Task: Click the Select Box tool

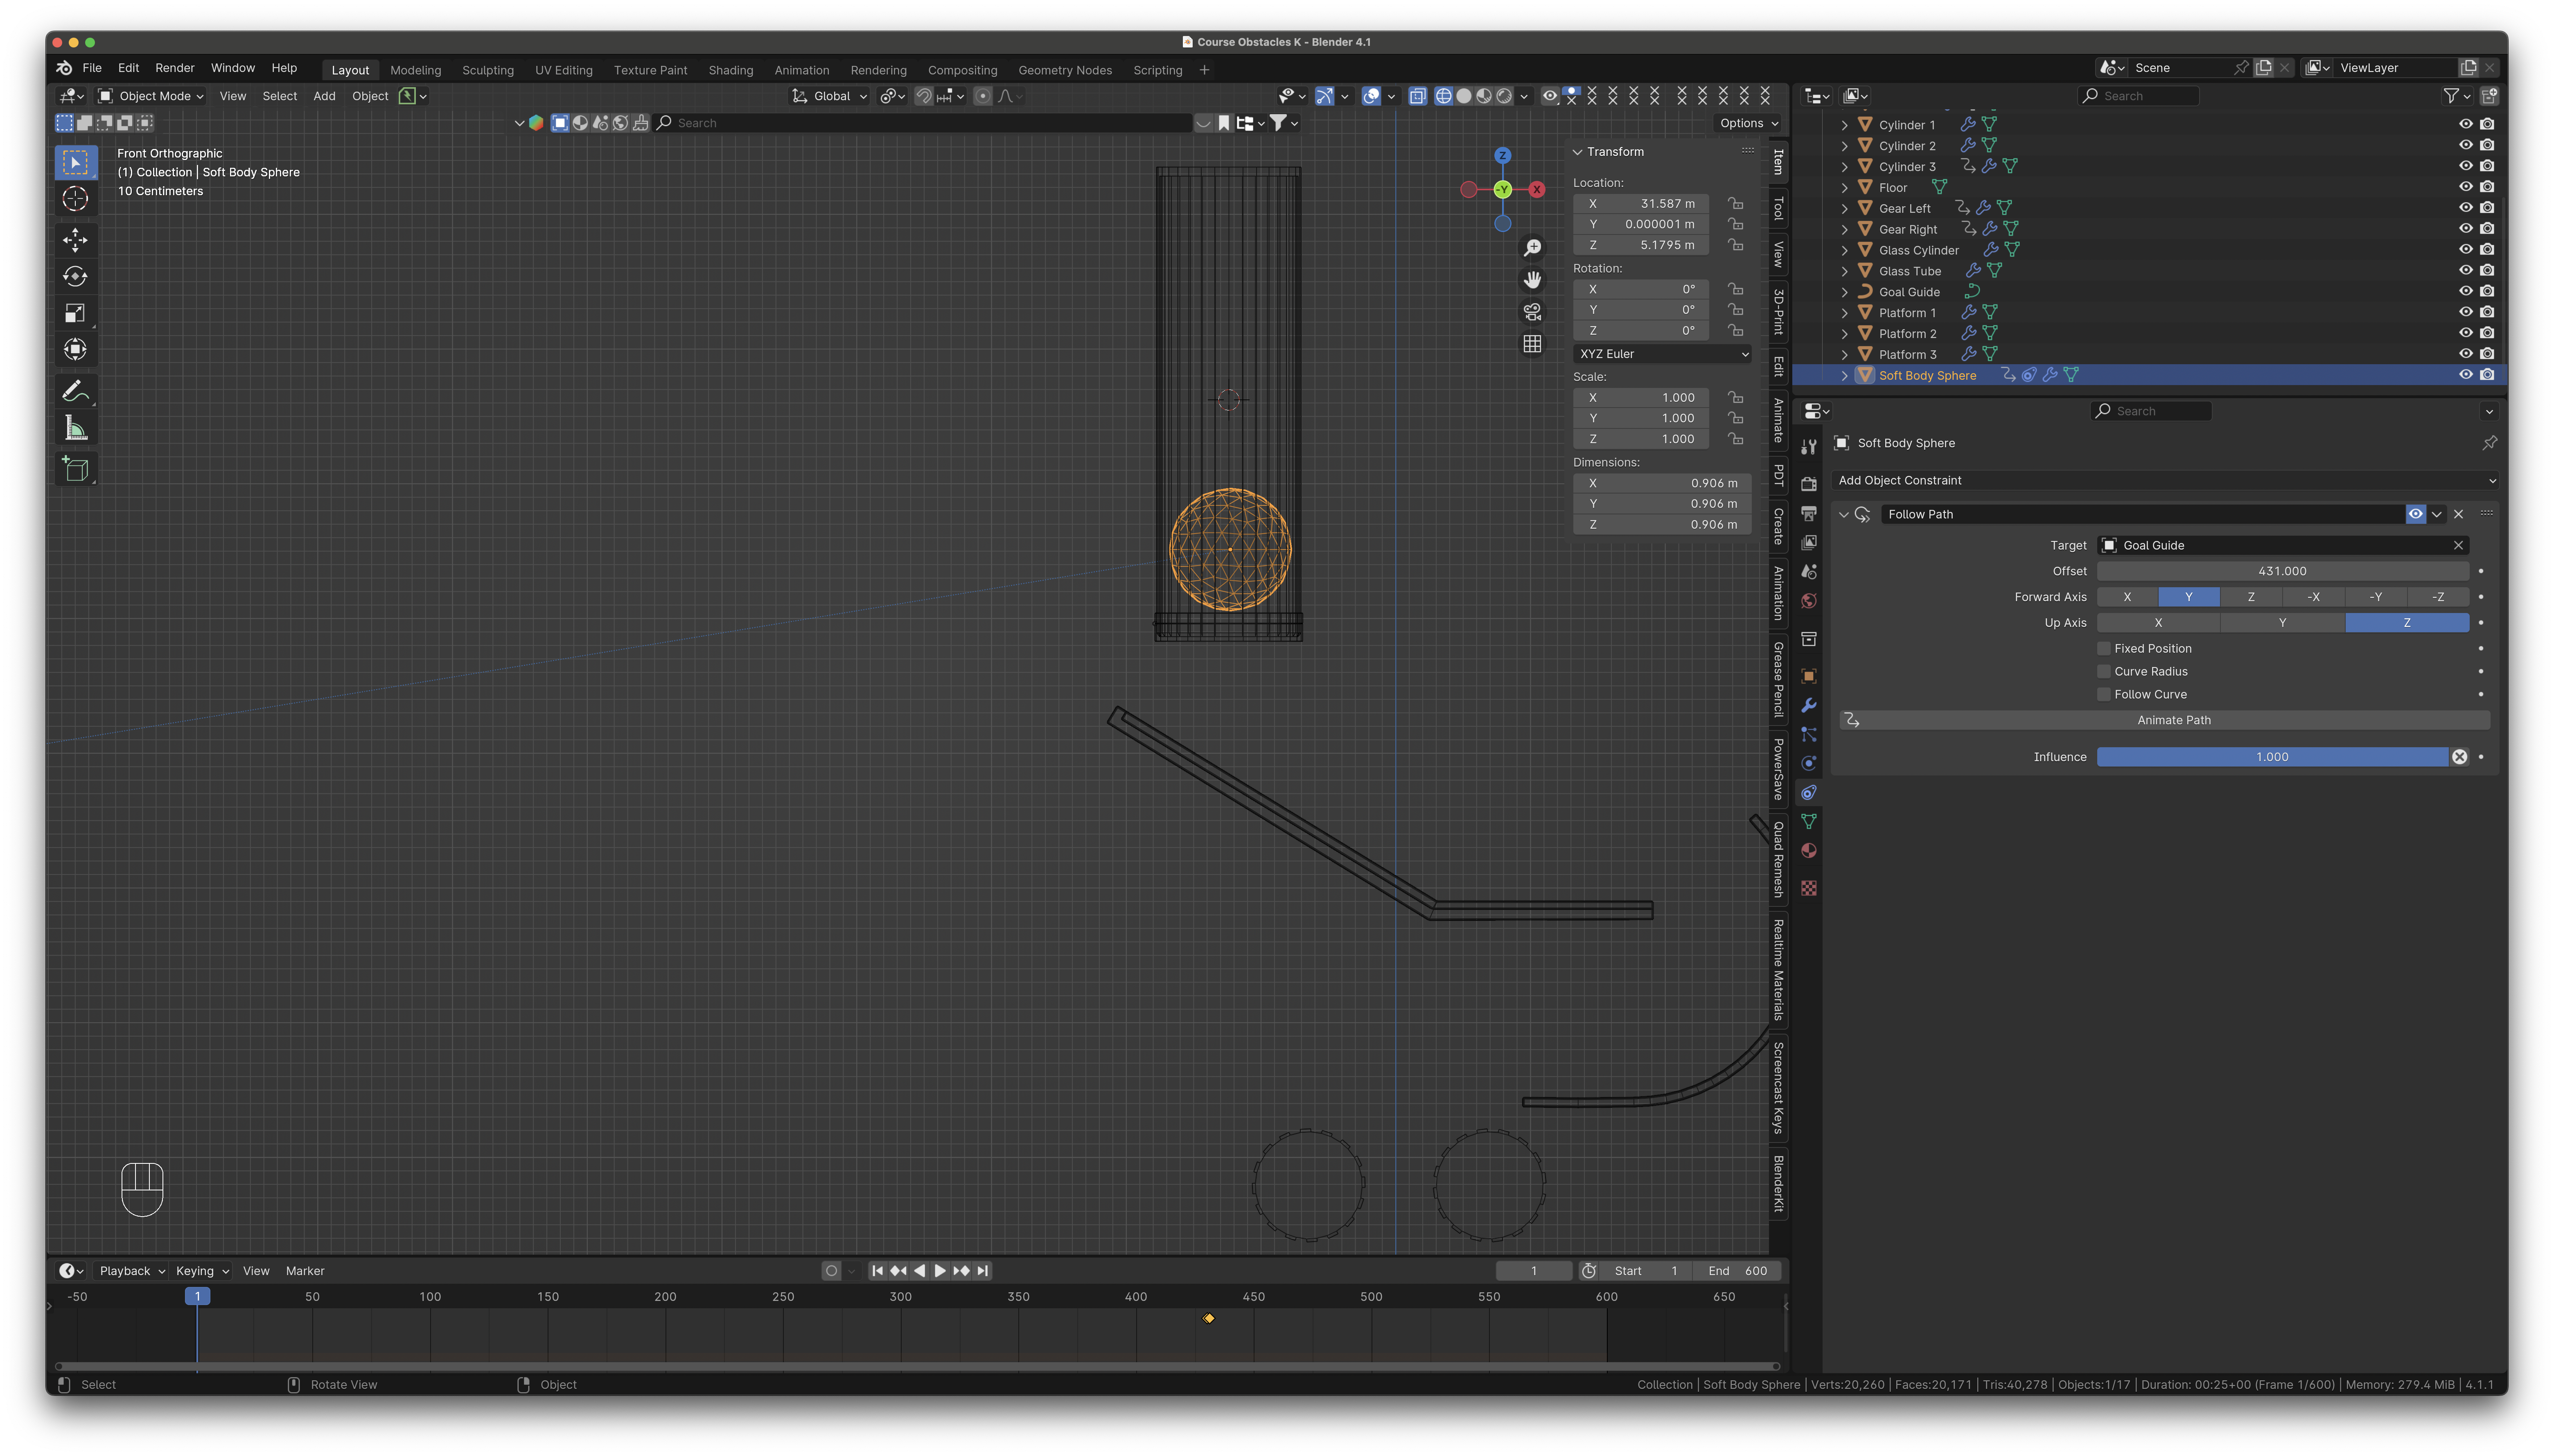Action: 75,162
